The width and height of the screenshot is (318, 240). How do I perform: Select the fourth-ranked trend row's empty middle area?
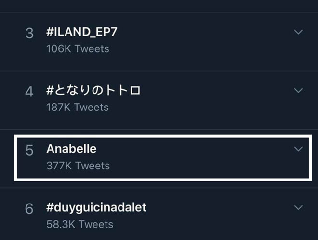coord(207,98)
